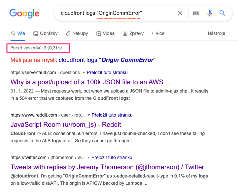Click the serverfault.com URL breadcrumb

click(45, 72)
